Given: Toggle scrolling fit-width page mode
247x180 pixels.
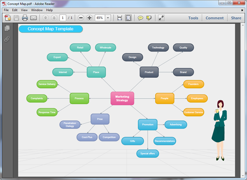Looking at the screenshot, I should click(x=119, y=18).
